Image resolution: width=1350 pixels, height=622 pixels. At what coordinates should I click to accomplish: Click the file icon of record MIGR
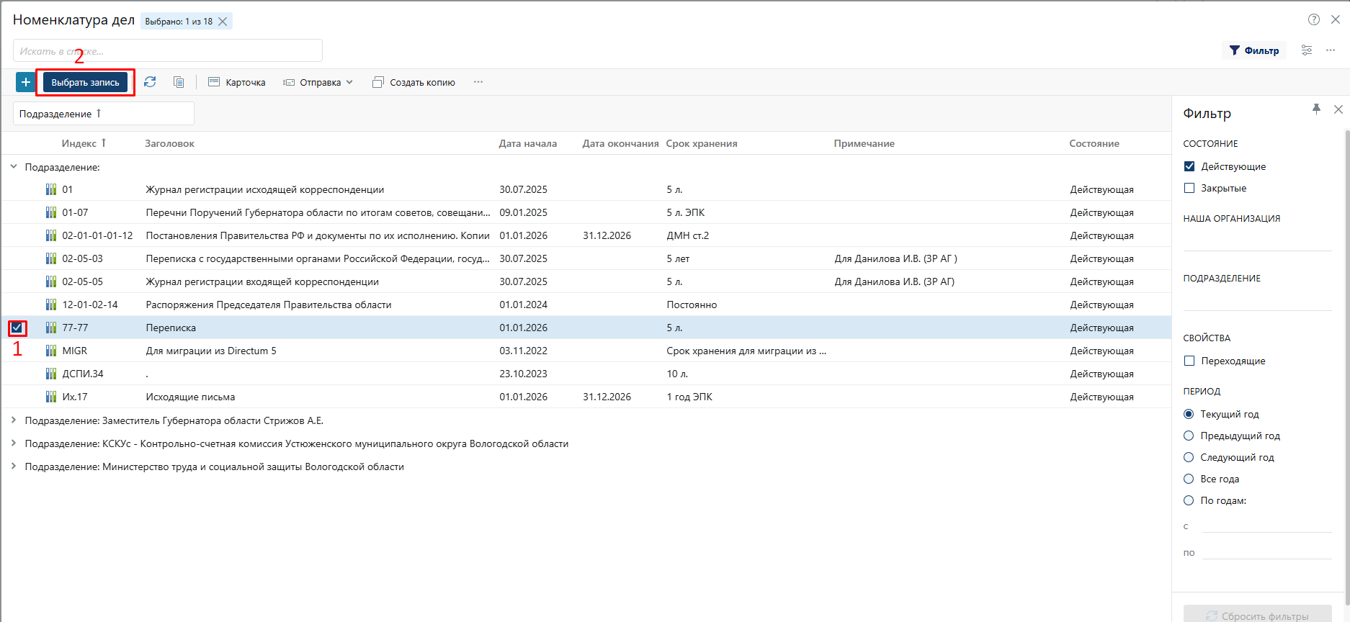pyautogui.click(x=51, y=351)
